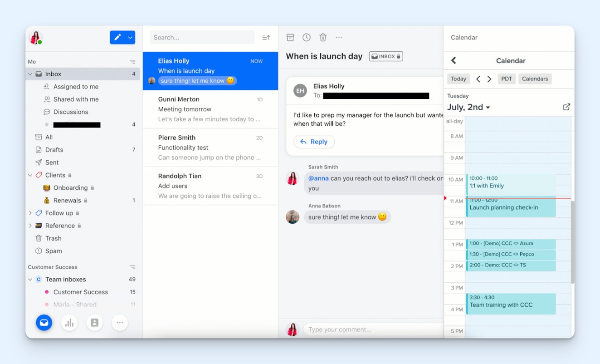Image resolution: width=600 pixels, height=364 pixels.
Task: Open the Calendars selection button
Action: 535,79
